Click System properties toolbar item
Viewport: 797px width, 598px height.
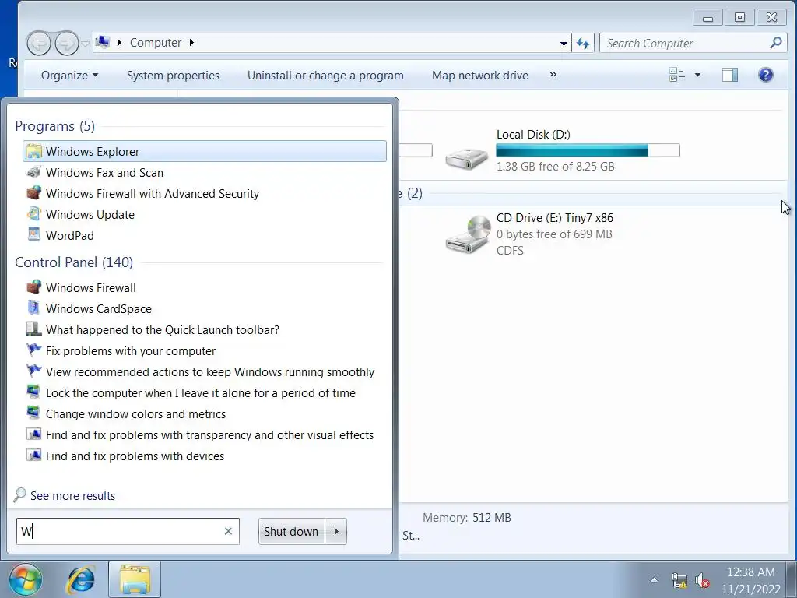pyautogui.click(x=173, y=76)
